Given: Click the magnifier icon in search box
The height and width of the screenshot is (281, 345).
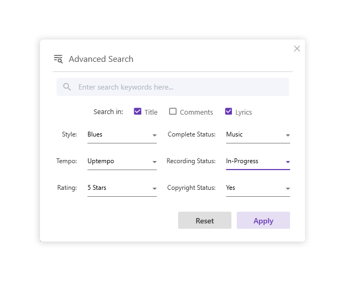Looking at the screenshot, I should pos(67,87).
